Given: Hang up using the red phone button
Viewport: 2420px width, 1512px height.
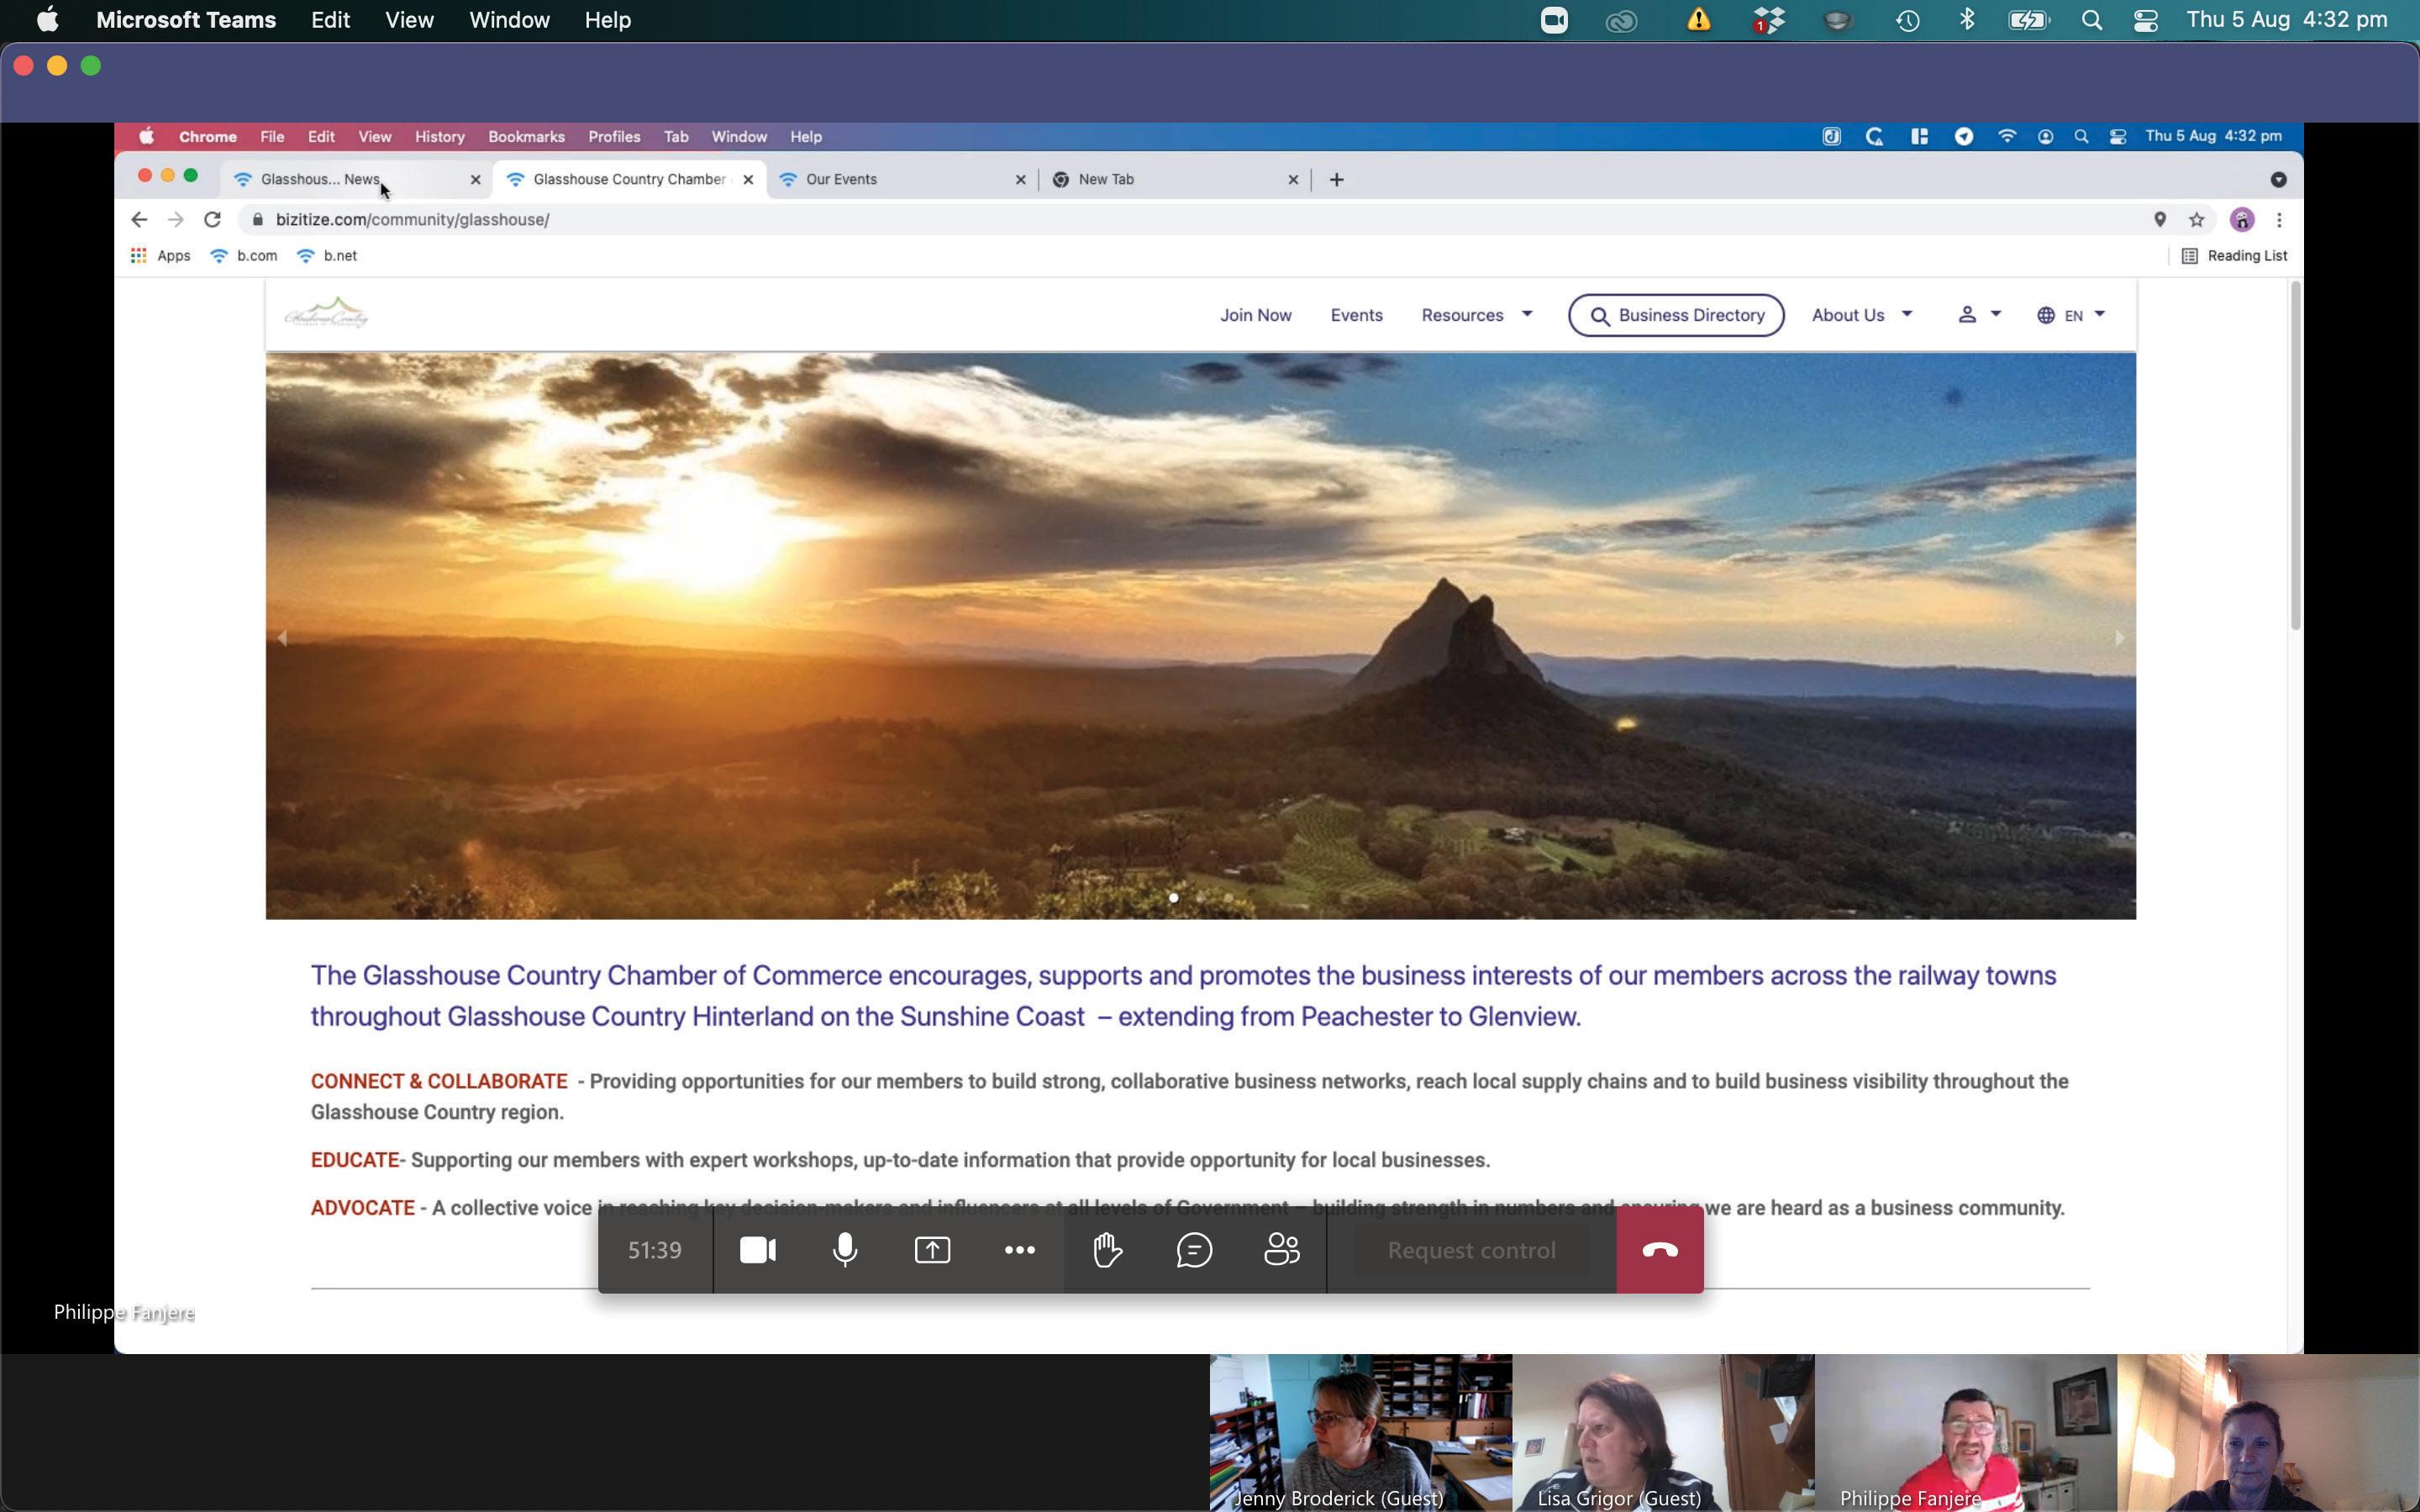Looking at the screenshot, I should [x=1659, y=1250].
